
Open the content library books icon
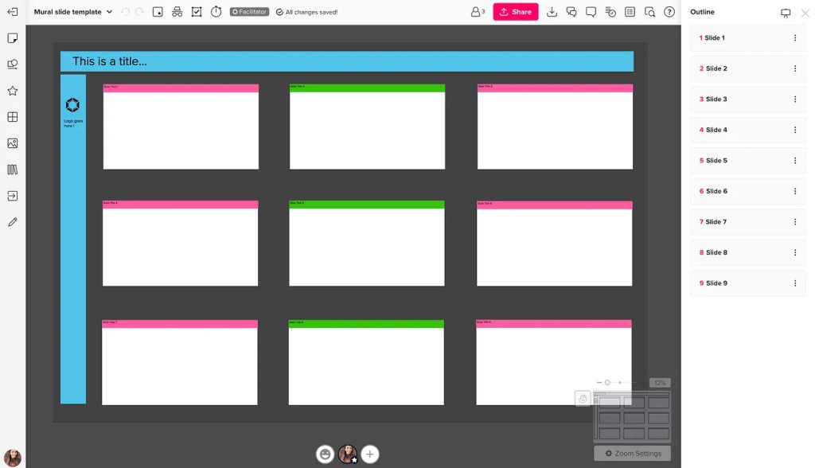tap(12, 170)
